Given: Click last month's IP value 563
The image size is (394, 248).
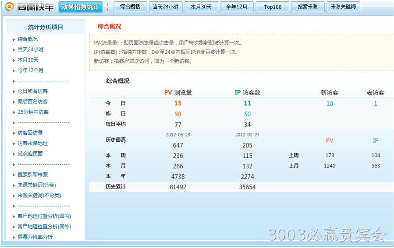Looking at the screenshot, I should [376, 166].
